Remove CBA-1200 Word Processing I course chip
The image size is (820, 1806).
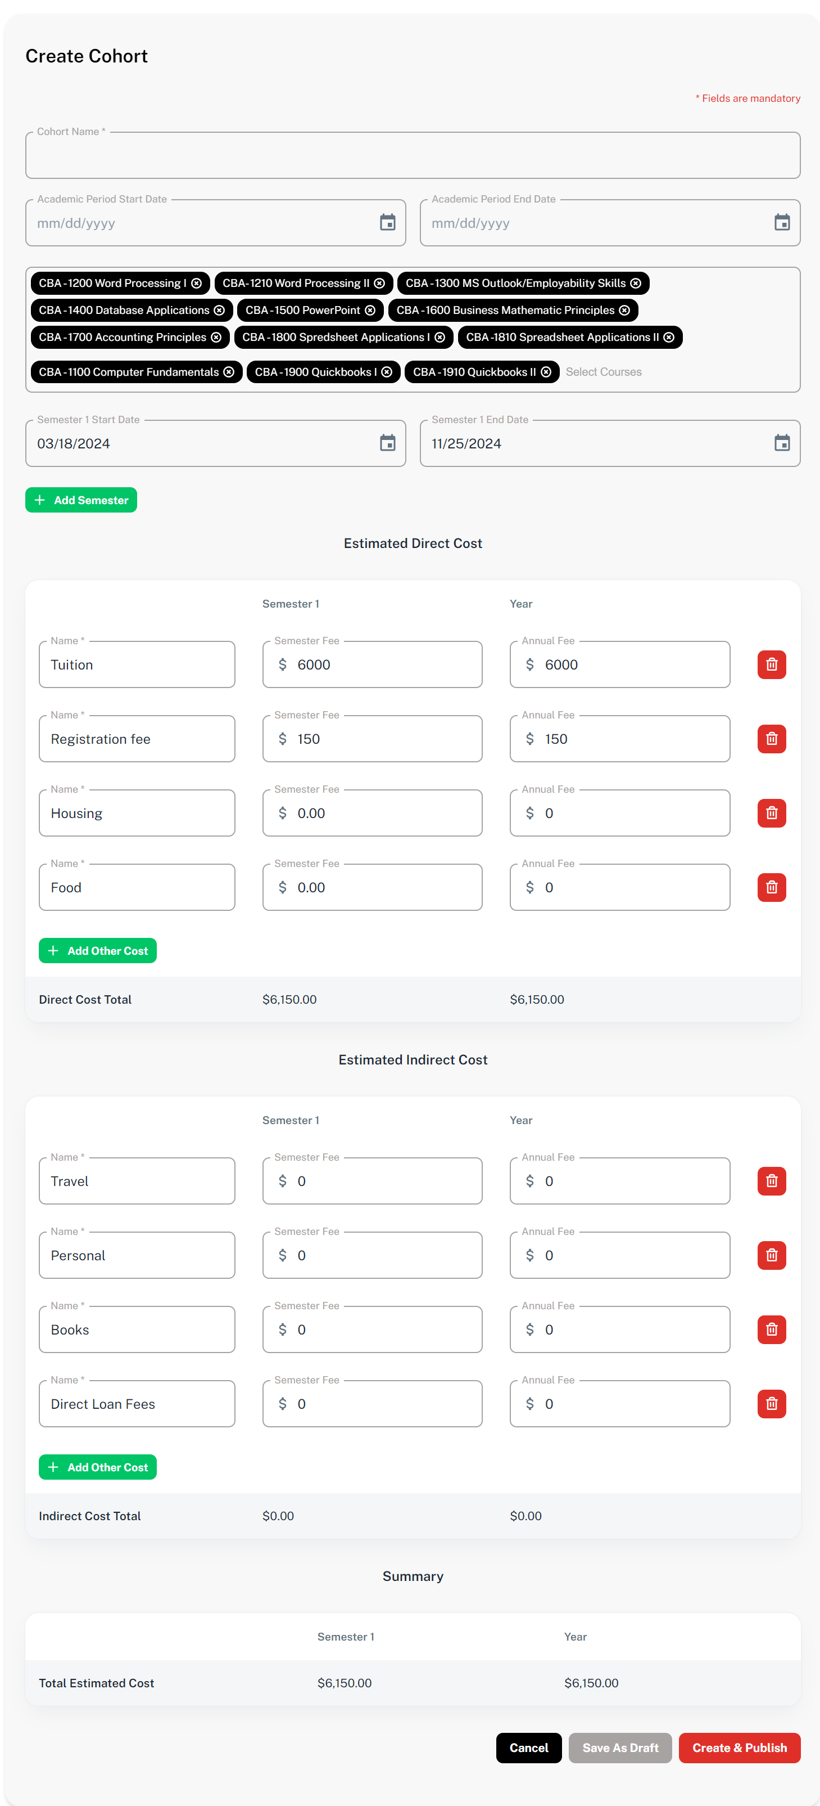(197, 283)
